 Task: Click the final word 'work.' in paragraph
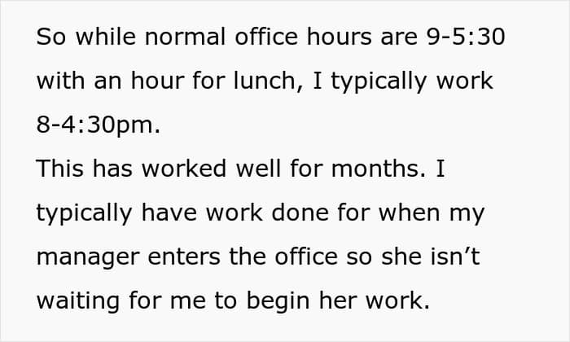pyautogui.click(x=397, y=301)
